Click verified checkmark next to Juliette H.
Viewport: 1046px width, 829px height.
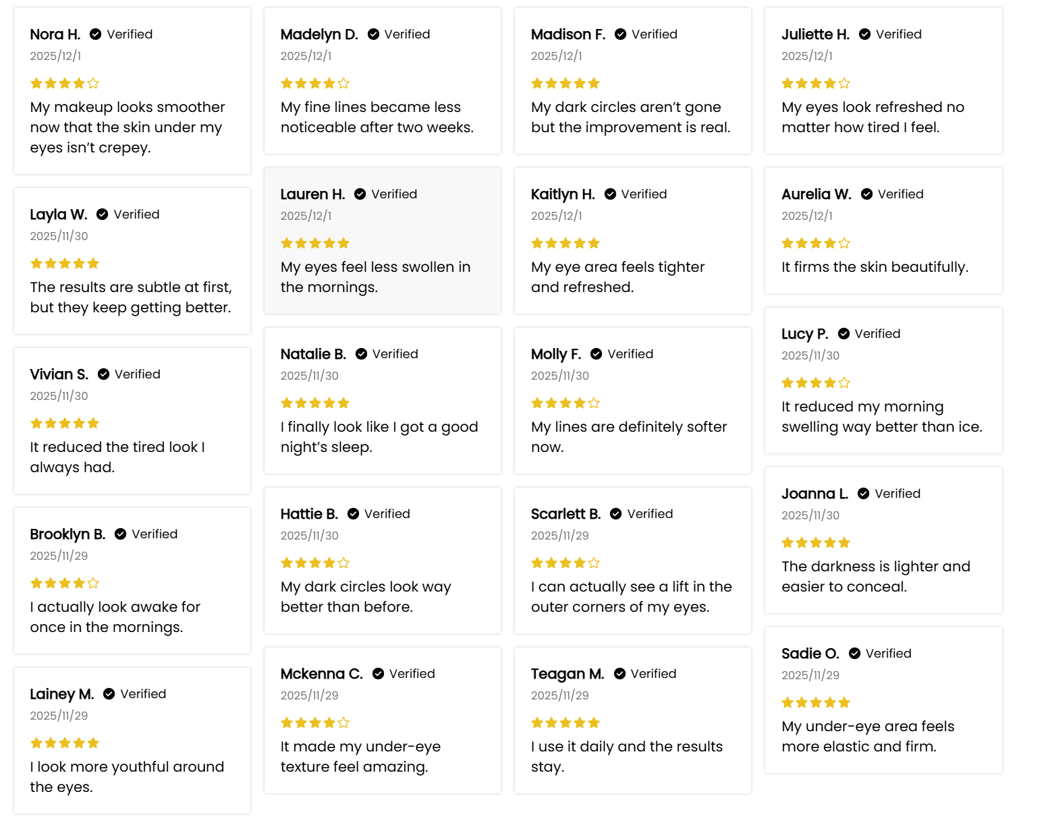pyautogui.click(x=864, y=34)
